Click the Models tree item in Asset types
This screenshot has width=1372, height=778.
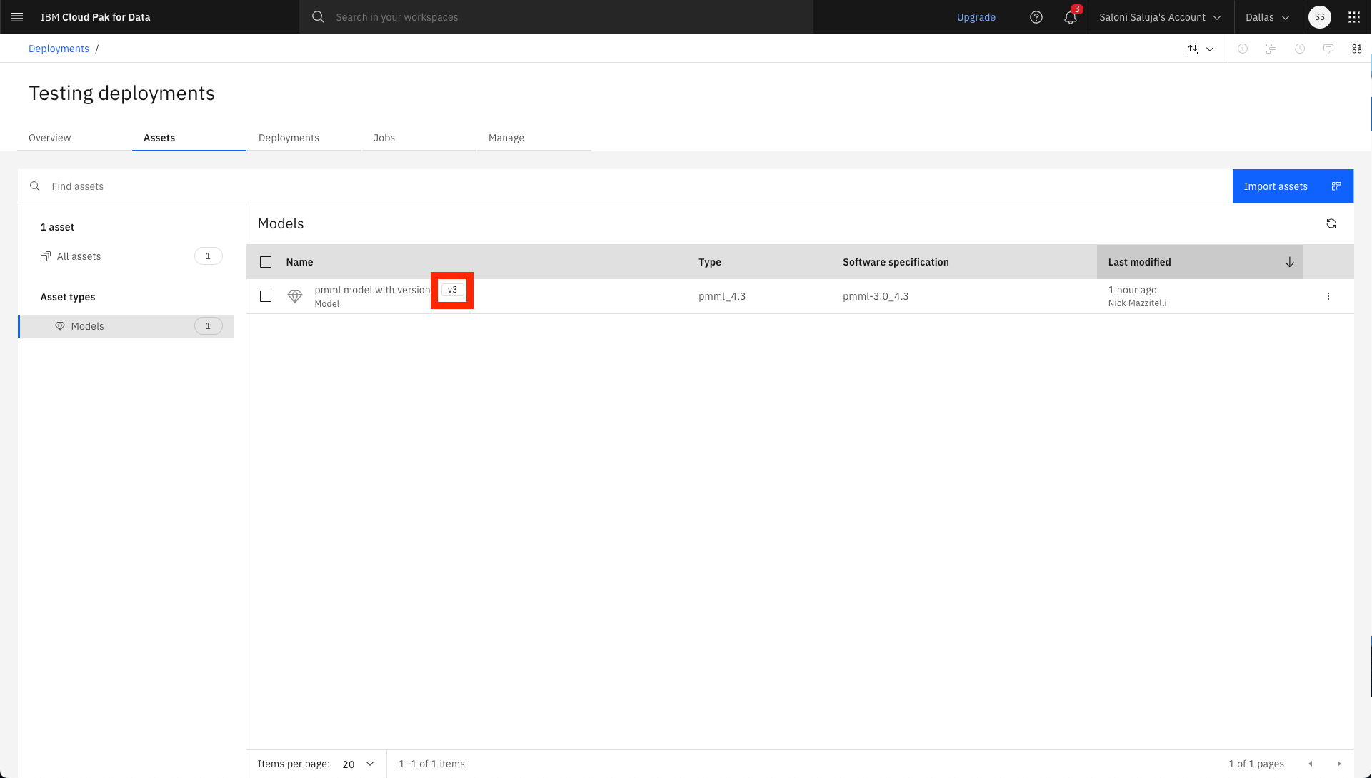[x=88, y=326]
